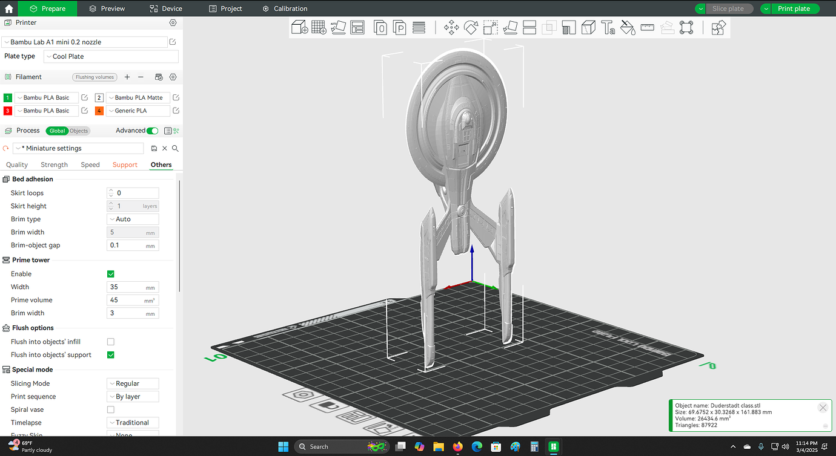The image size is (836, 456).
Task: Select the Move tool
Action: coord(451,27)
